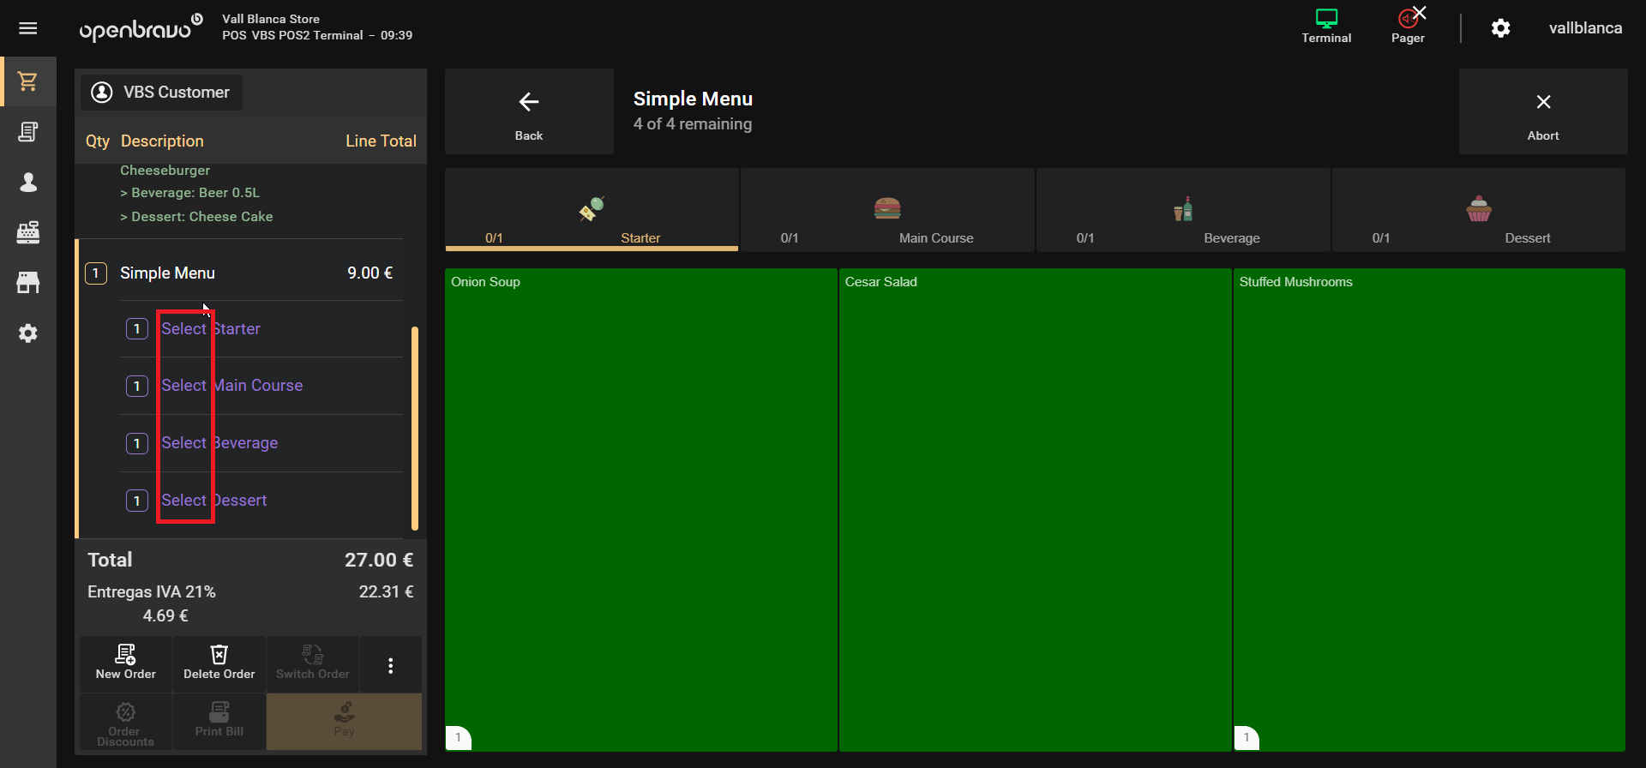Click the Select Dessert quantity box

[x=137, y=501]
